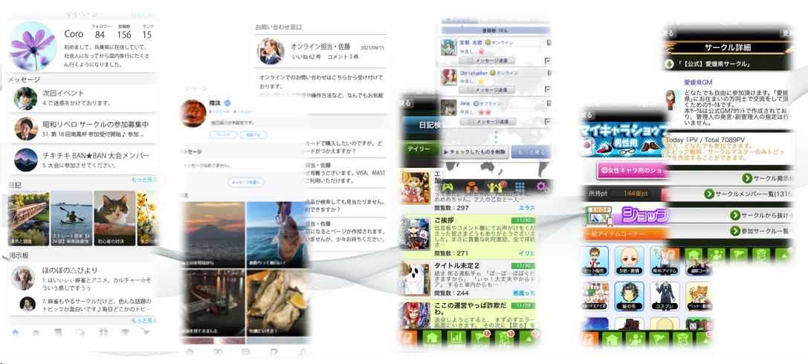Check the checkbox for Jang
Screen dimensions: 808x364
point(548,122)
